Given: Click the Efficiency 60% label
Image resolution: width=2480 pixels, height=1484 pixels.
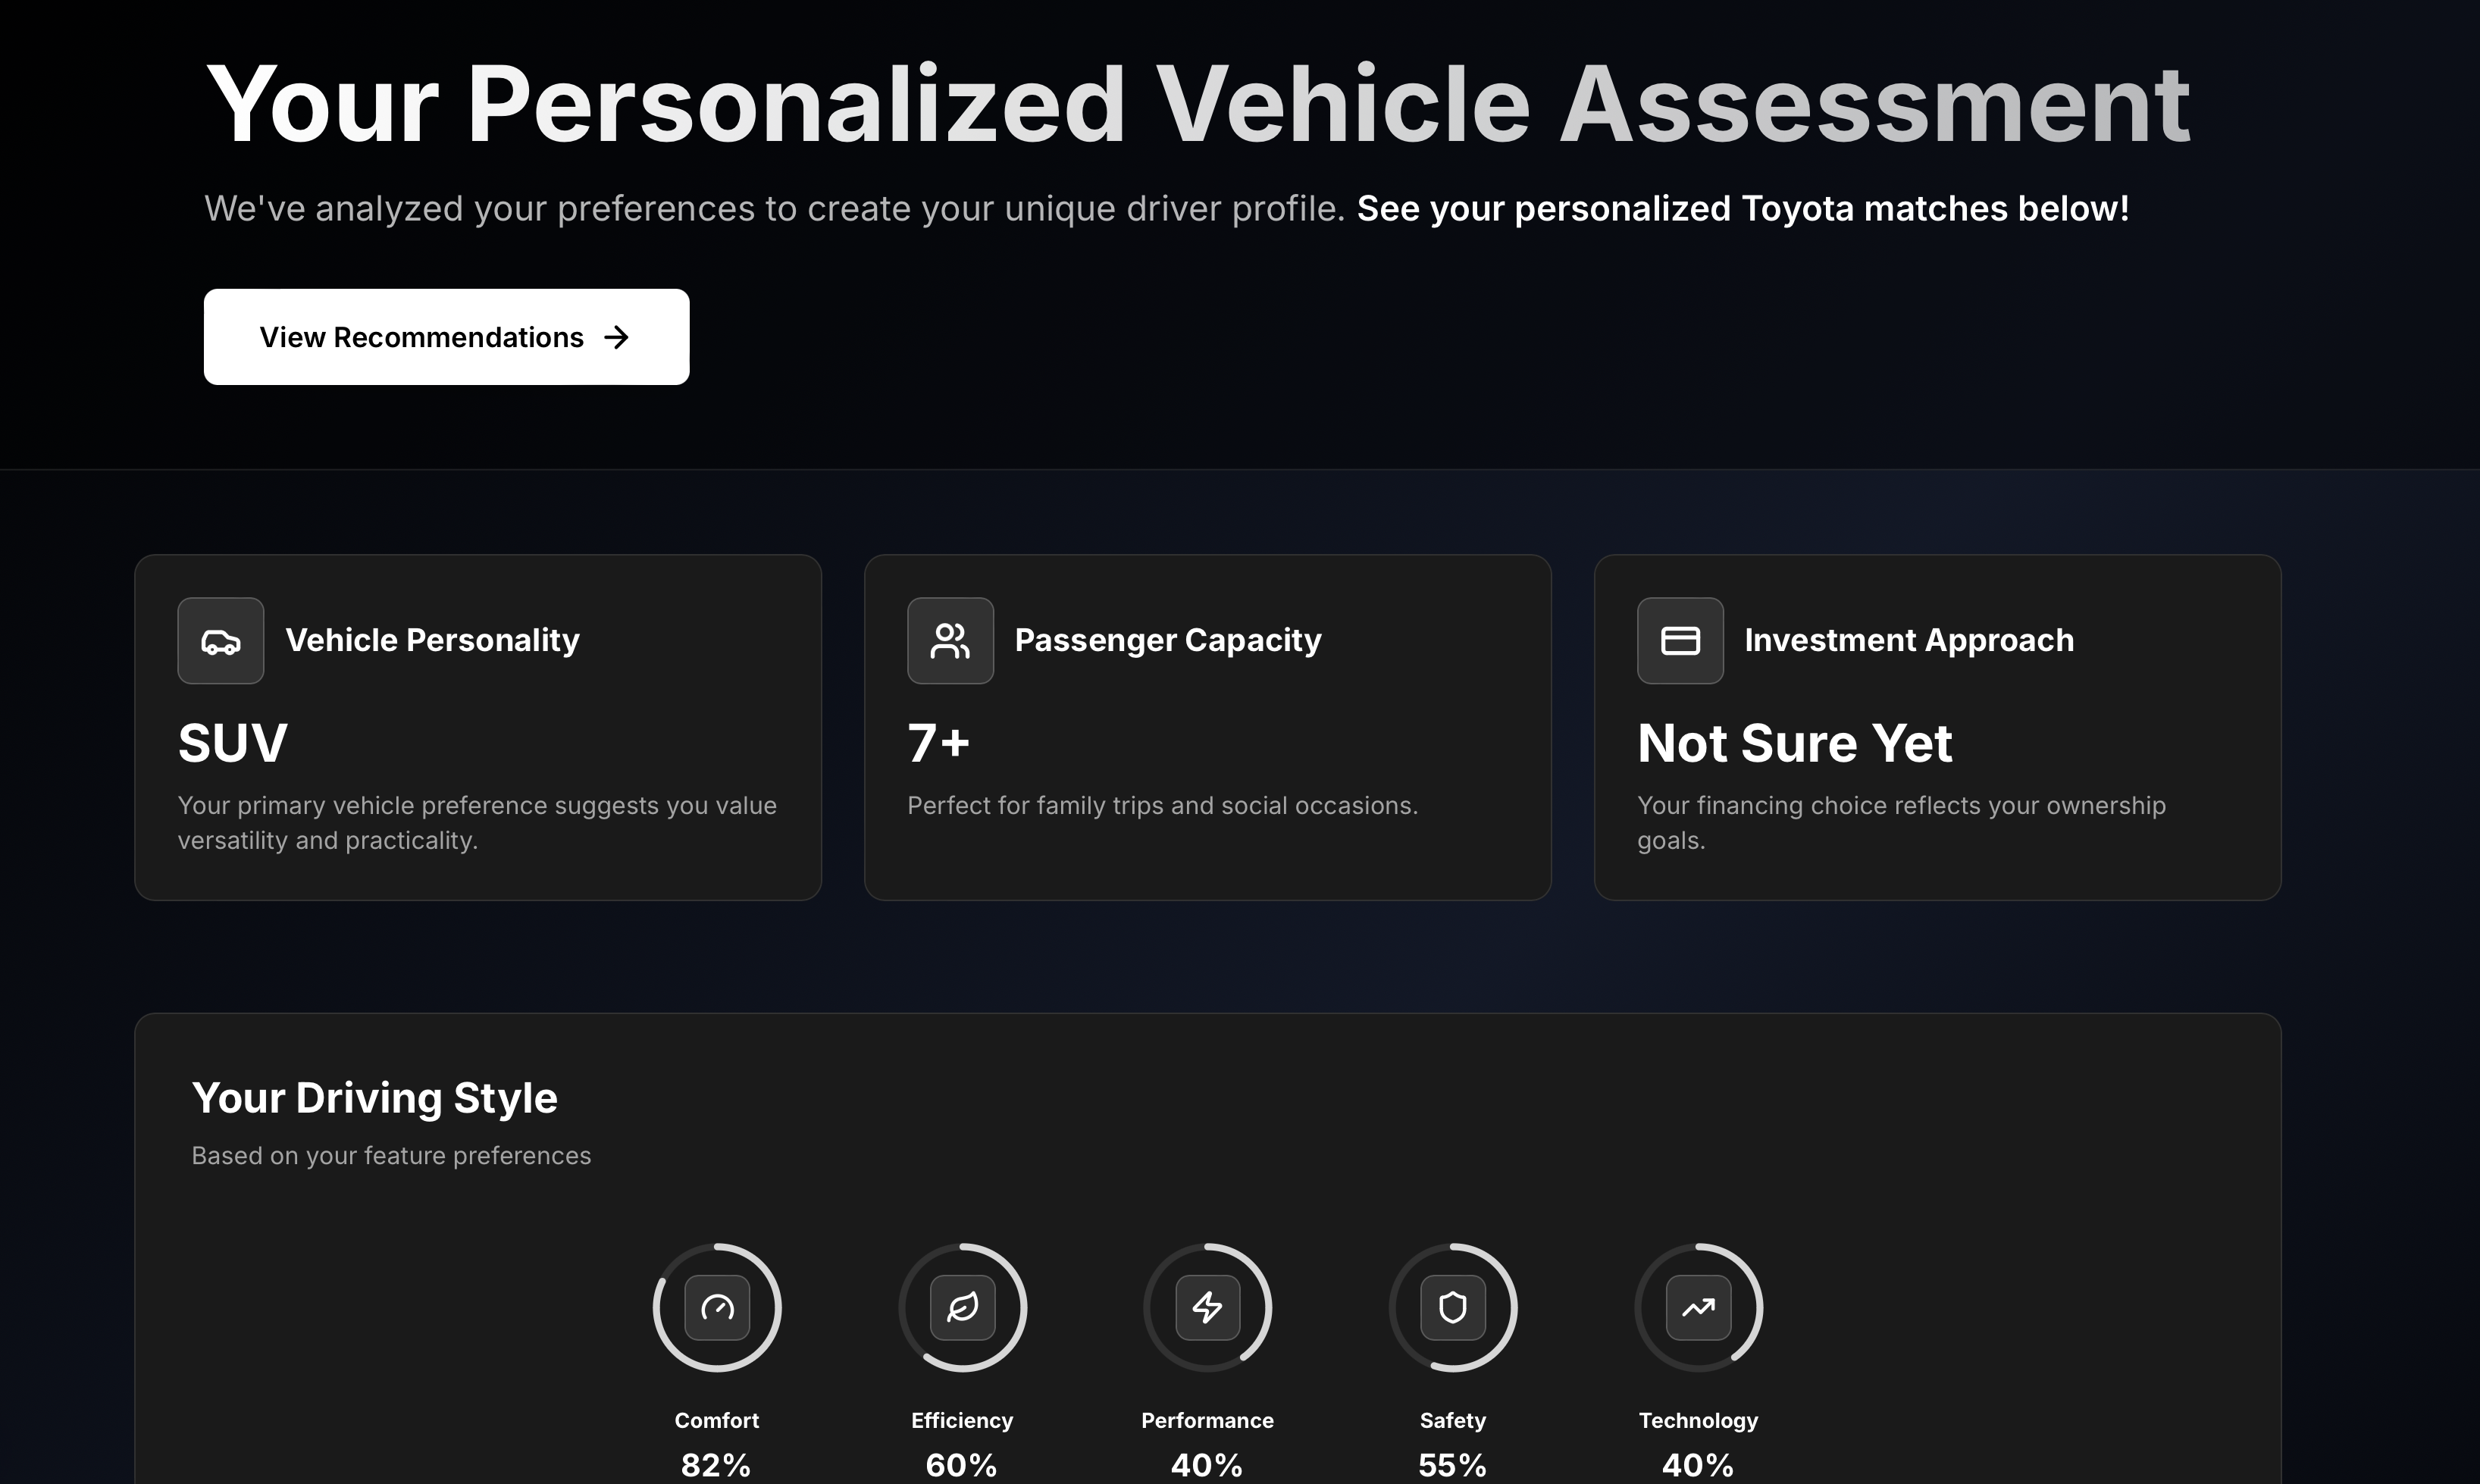Looking at the screenshot, I should [962, 1420].
